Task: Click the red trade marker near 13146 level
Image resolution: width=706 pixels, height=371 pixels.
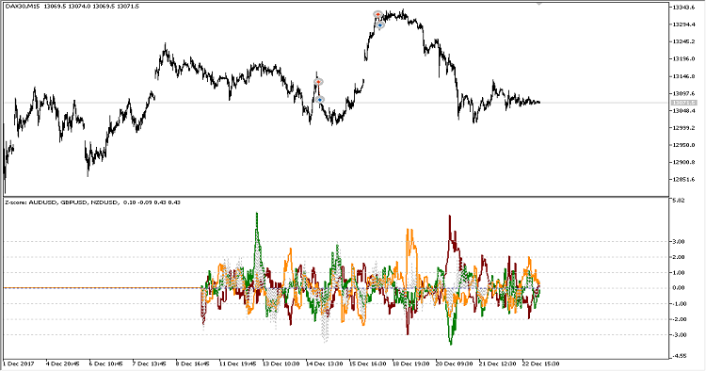Action: pyautogui.click(x=318, y=82)
